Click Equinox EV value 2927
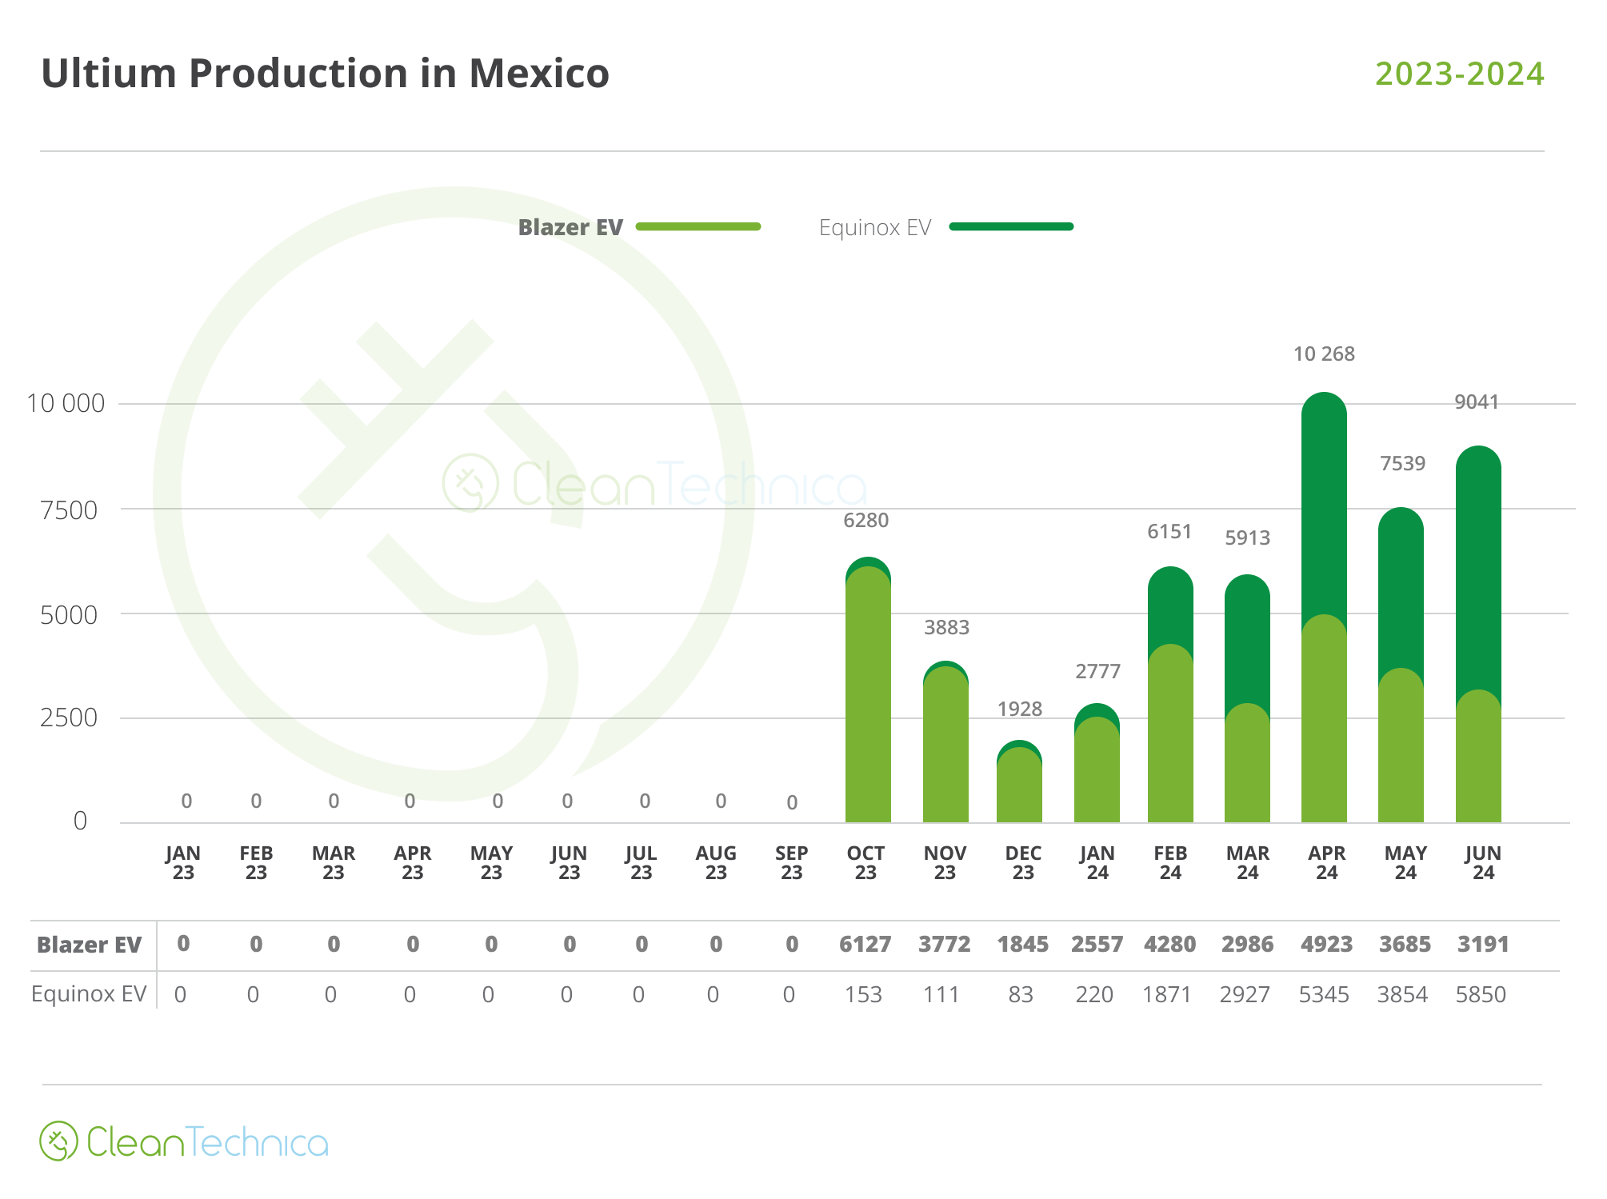 point(1245,995)
